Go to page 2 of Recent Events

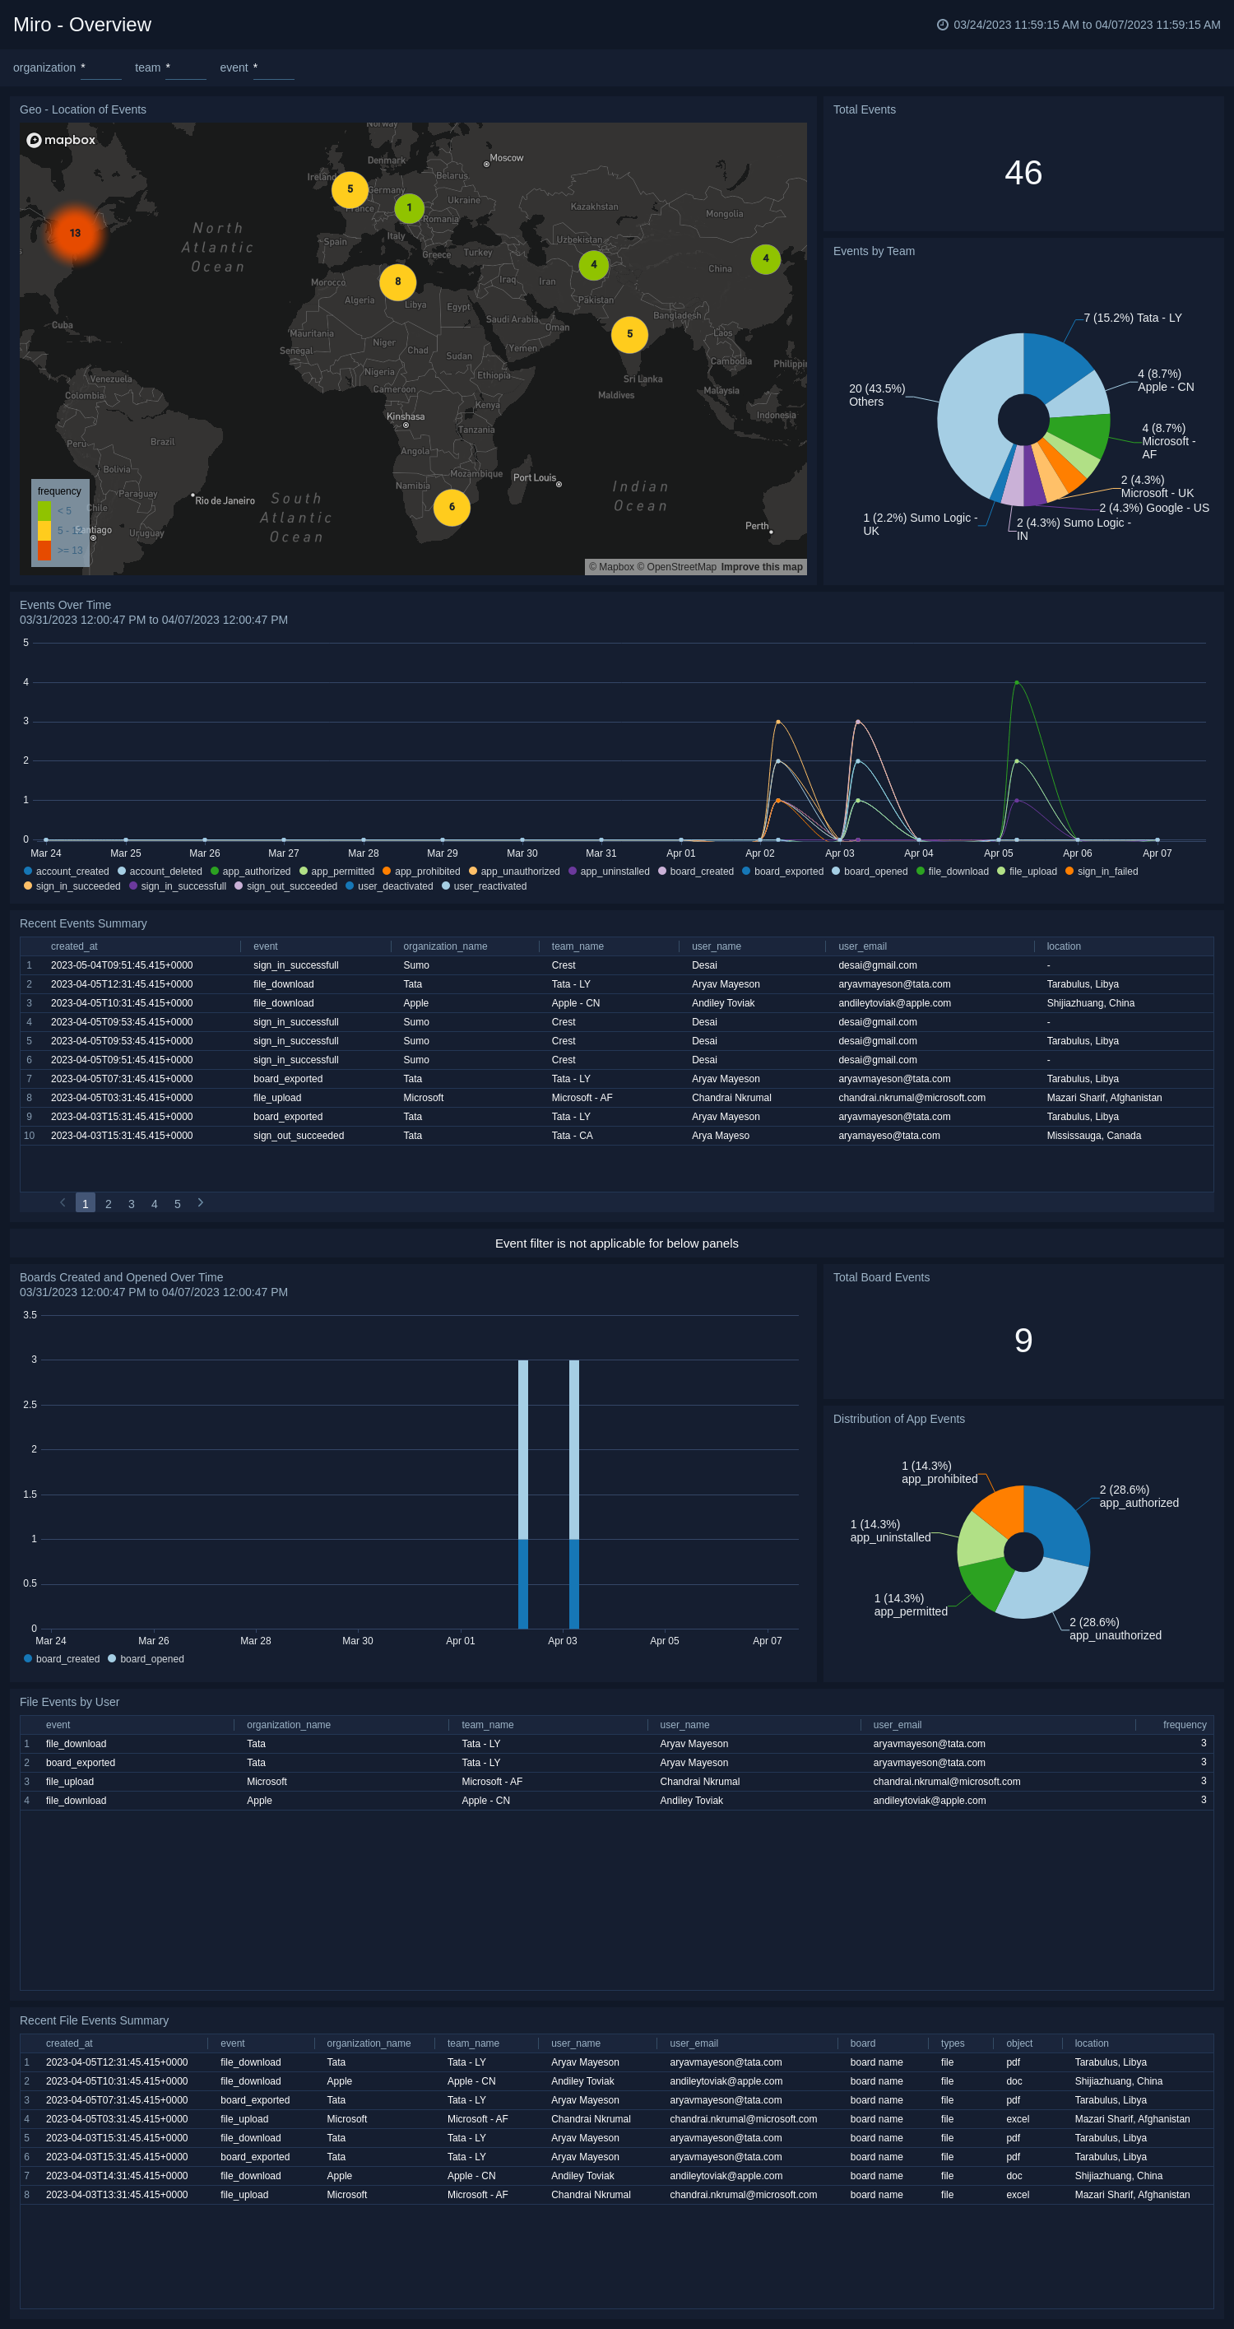point(109,1204)
